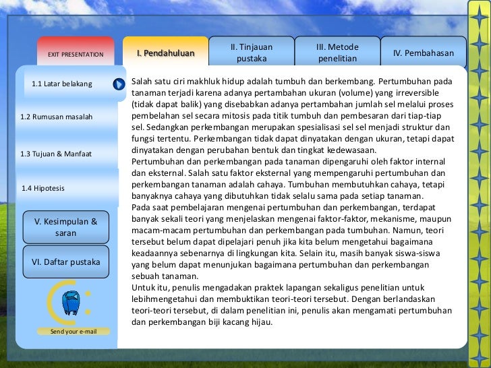Open 1.2 Rumusan masalah section
The height and width of the screenshot is (368, 491).
tap(67, 117)
